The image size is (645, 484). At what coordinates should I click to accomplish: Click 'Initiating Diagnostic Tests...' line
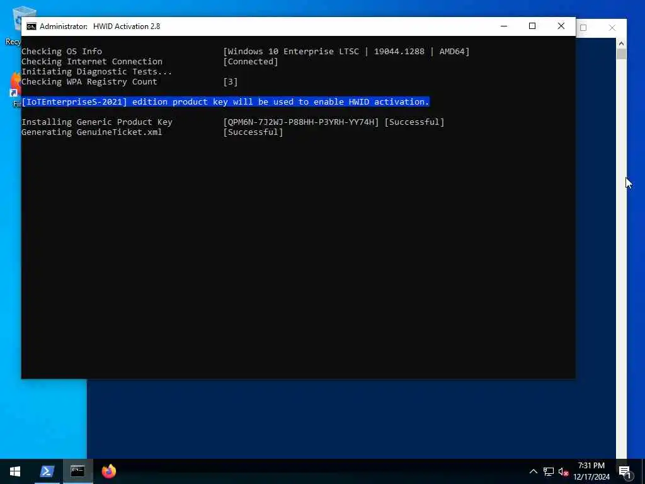96,72
